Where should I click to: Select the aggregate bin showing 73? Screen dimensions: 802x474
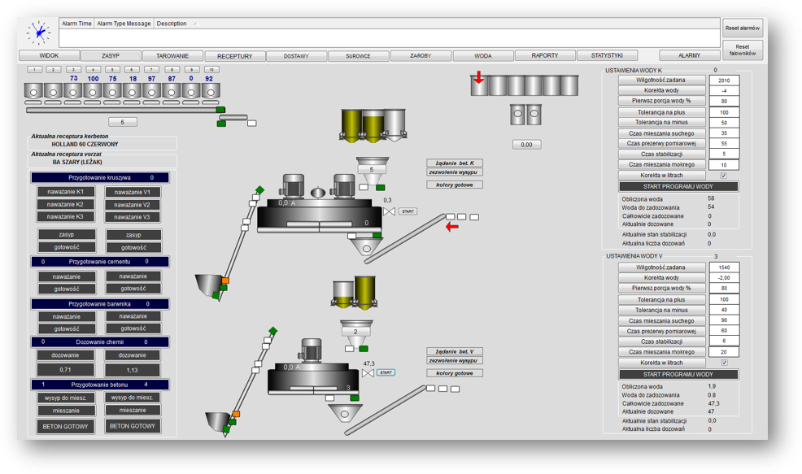point(72,91)
